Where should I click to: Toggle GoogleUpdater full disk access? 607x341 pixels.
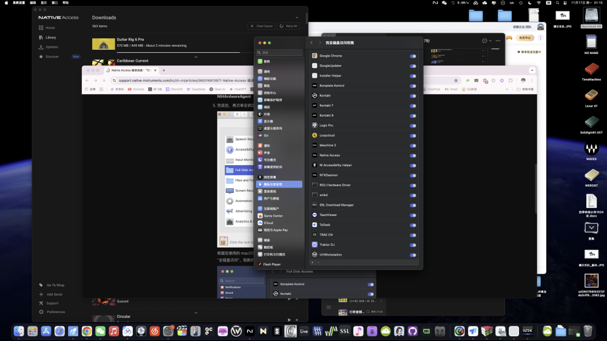413,66
